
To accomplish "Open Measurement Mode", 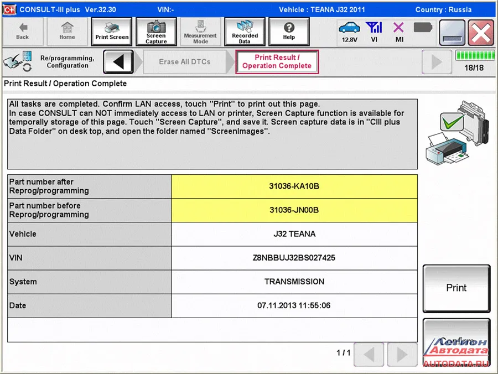I will (x=200, y=32).
